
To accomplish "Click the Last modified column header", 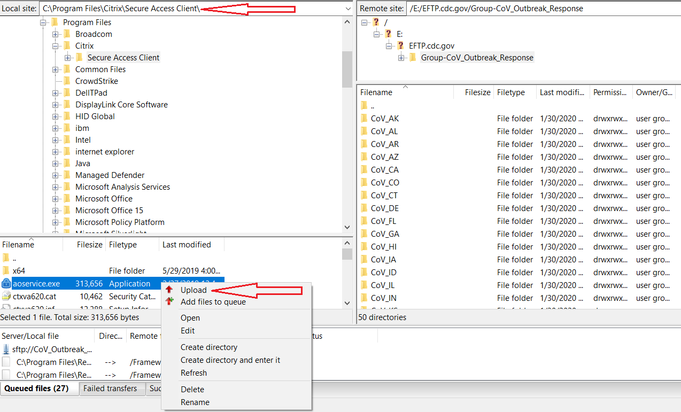I will tap(186, 244).
